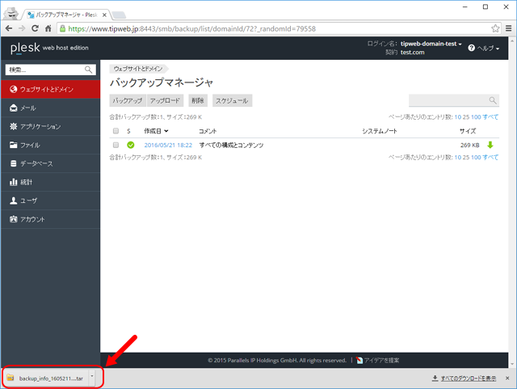The image size is (517, 389).
Task: Click the green status check icon
Action: [131, 145]
